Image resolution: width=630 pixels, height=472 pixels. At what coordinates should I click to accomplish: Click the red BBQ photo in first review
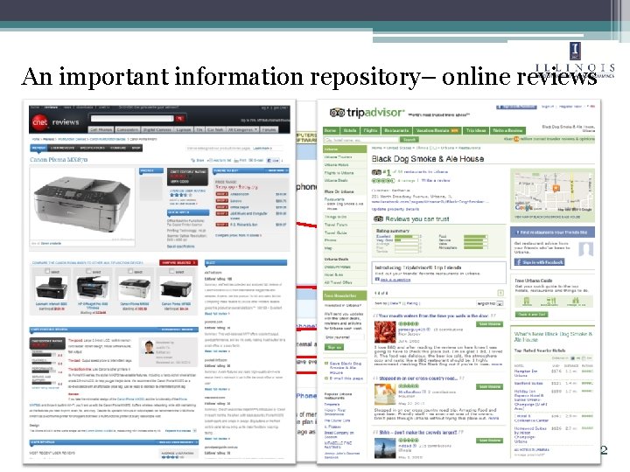[x=385, y=332]
